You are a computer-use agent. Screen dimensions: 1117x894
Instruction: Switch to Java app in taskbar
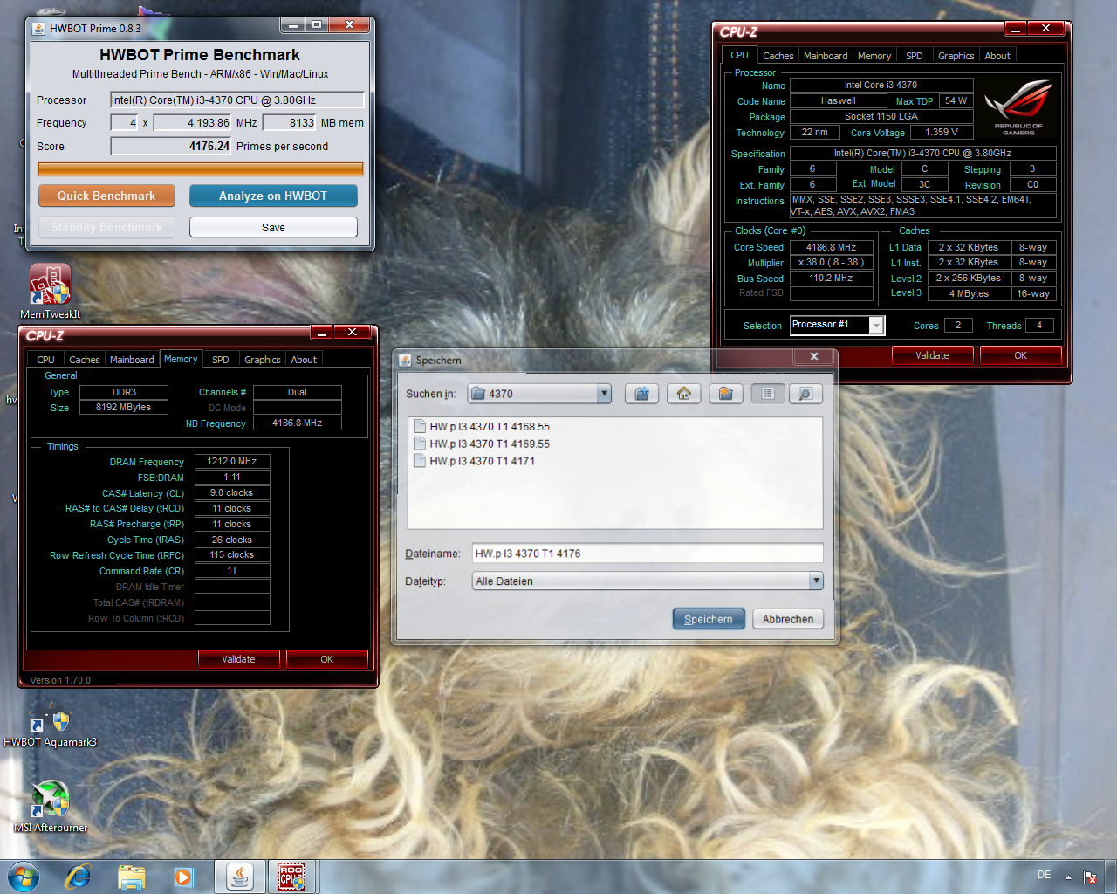(240, 877)
